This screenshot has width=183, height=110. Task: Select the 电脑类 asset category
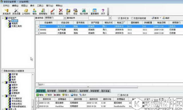pos(15,23)
